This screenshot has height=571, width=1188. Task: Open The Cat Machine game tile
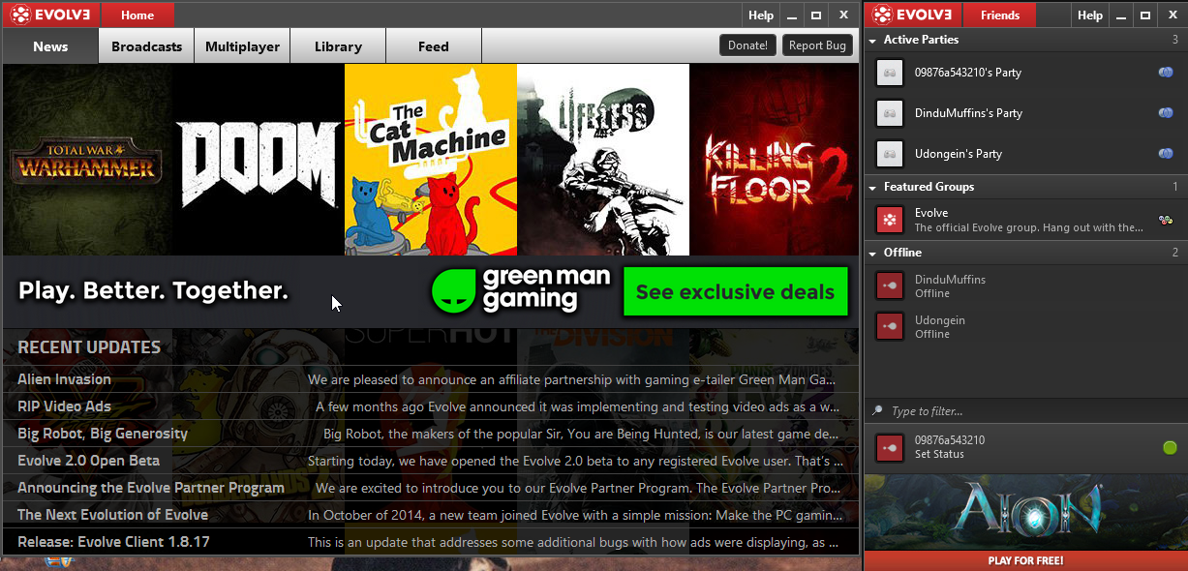click(431, 160)
